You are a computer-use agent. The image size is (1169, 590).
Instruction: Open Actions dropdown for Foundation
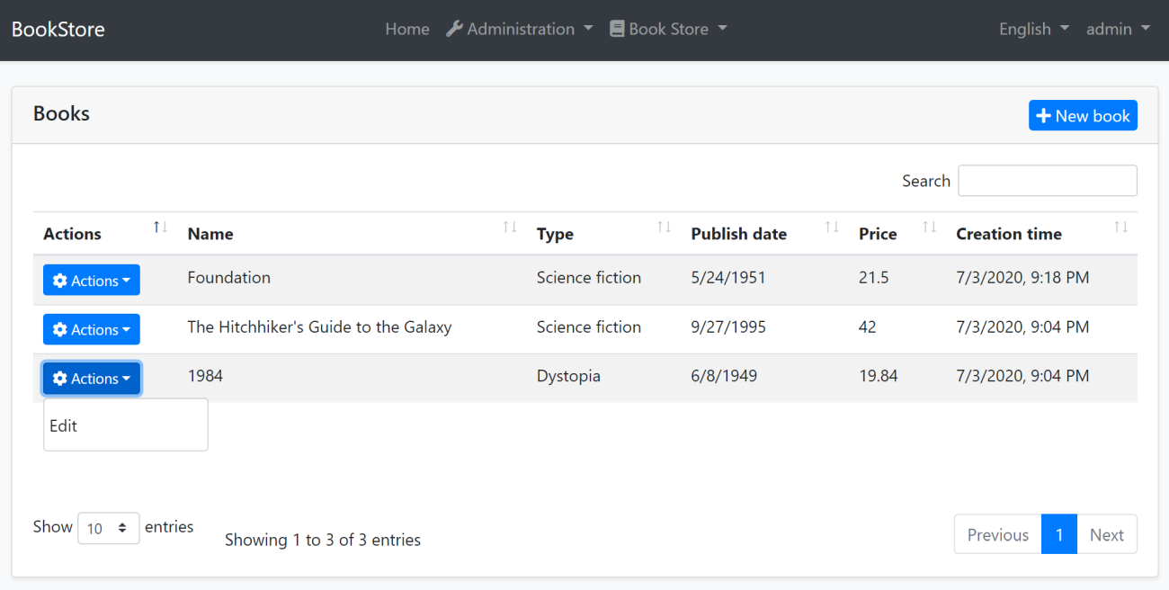92,281
